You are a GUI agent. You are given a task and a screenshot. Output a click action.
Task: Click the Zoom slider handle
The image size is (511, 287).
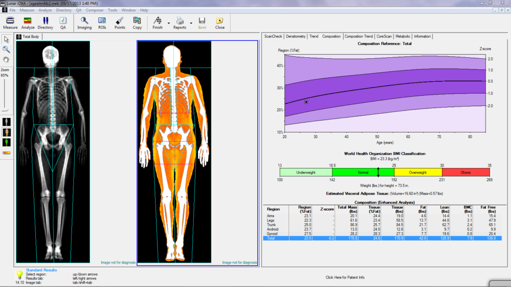[5, 110]
